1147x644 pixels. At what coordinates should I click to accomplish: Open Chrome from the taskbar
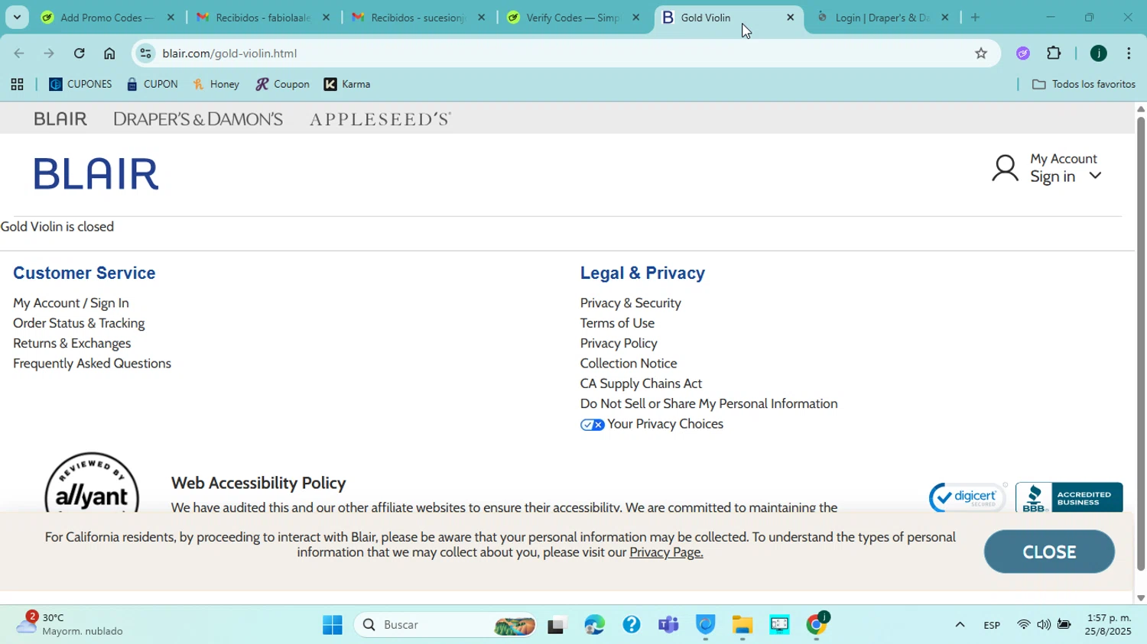(817, 625)
